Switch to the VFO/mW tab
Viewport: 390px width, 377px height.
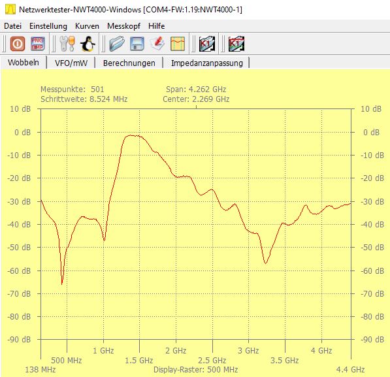(x=71, y=63)
